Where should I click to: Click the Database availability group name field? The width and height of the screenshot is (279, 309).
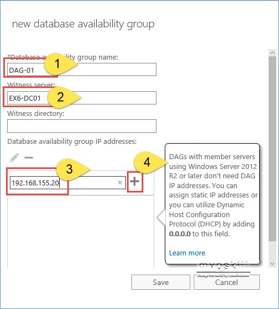pos(82,69)
